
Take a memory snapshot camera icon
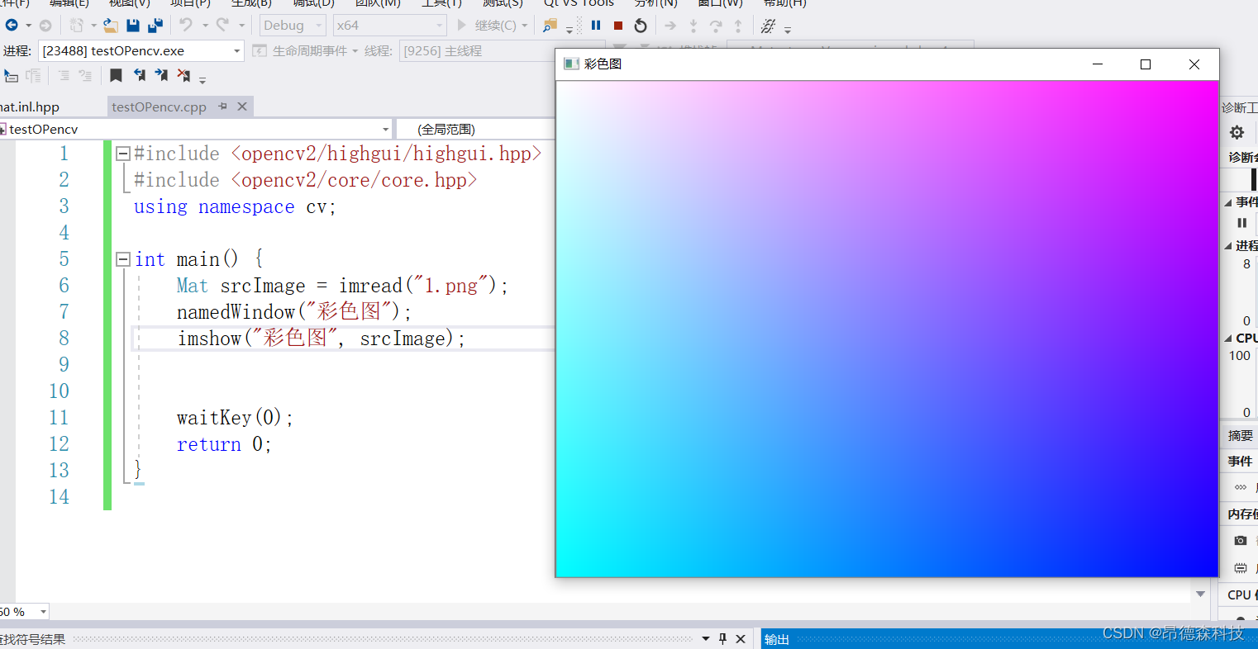coord(1241,540)
